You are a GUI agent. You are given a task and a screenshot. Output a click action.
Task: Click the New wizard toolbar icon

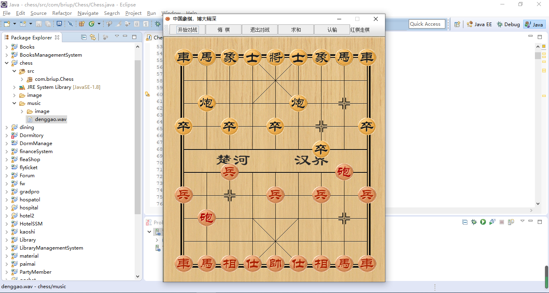tap(7, 24)
